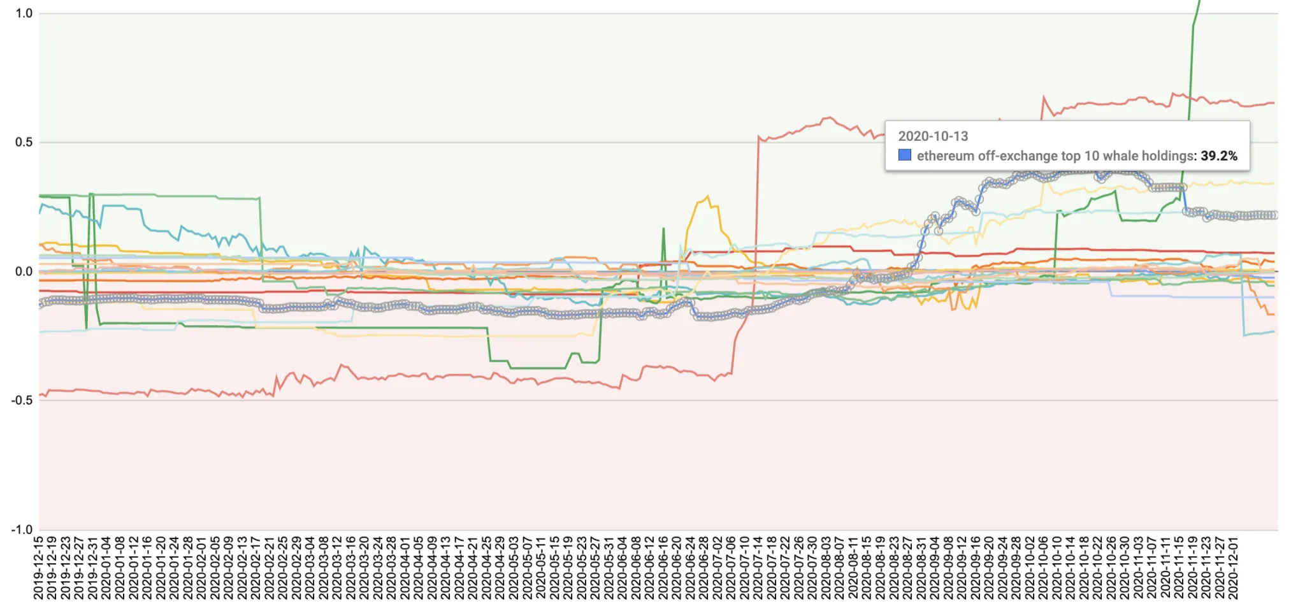Click the 2020-12-01 x-axis date label

[1233, 567]
